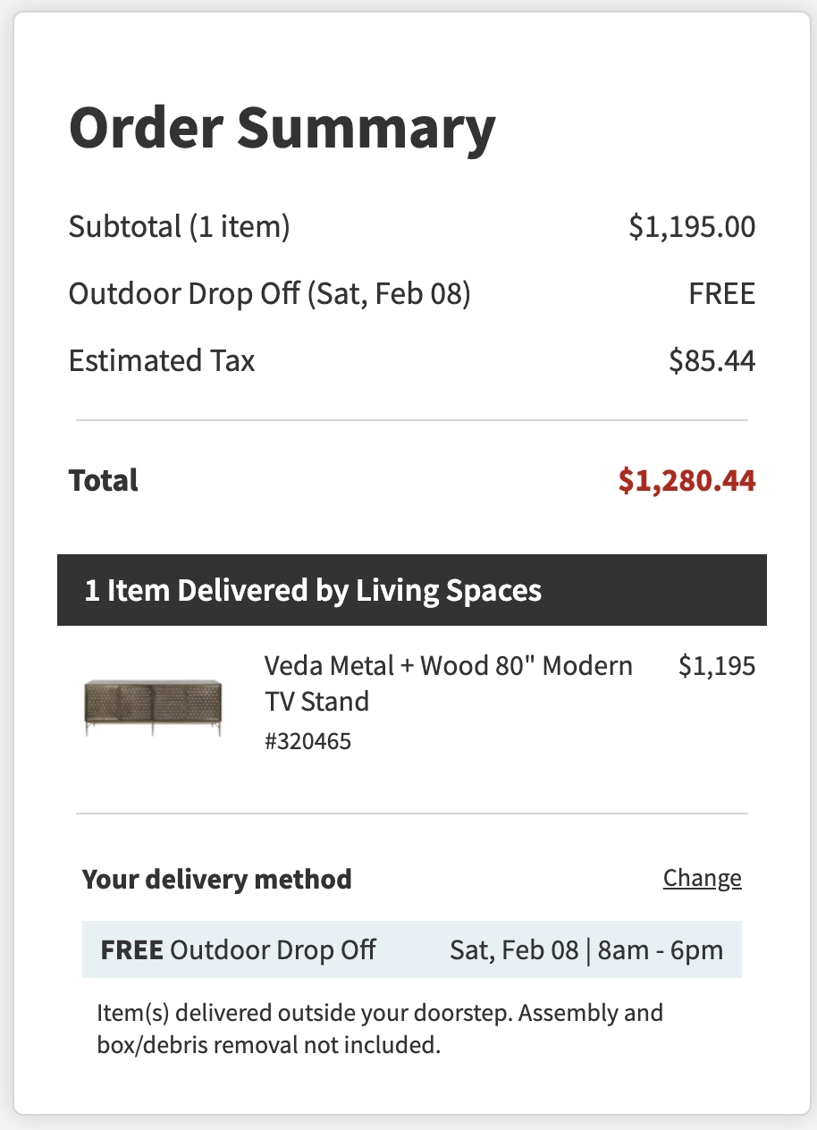Click the Estimated Tax amount $85.44
This screenshot has width=817, height=1130.
pyautogui.click(x=712, y=361)
